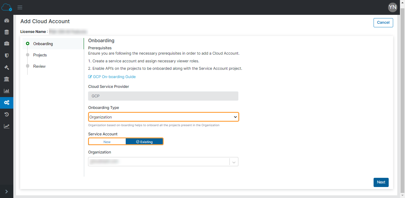Go to the Projects step
This screenshot has height=198, width=405.
point(40,55)
